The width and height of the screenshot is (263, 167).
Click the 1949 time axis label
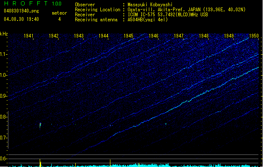point(229,36)
